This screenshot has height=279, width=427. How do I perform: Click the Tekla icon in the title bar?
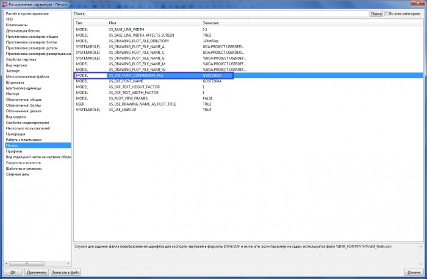(x=5, y=4)
